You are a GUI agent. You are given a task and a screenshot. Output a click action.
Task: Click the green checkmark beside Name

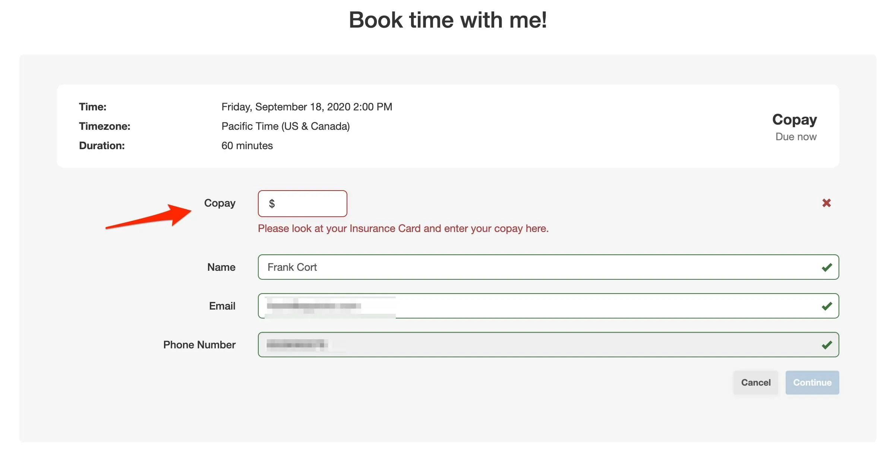tap(827, 267)
